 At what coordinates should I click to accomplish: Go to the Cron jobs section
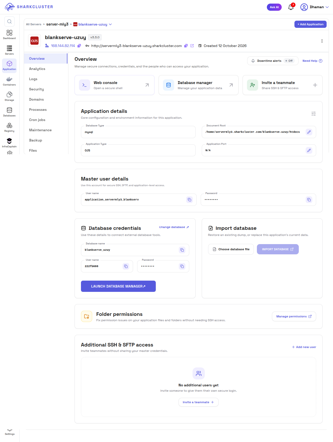coord(46,120)
